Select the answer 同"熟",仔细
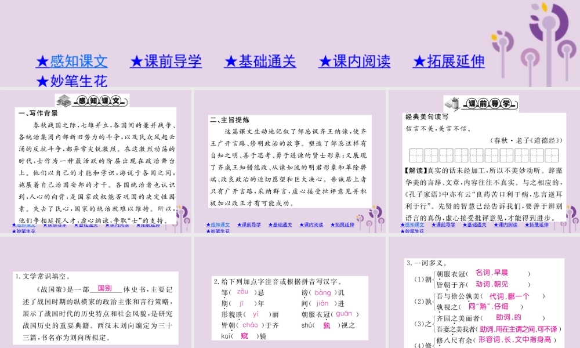 tap(488, 306)
